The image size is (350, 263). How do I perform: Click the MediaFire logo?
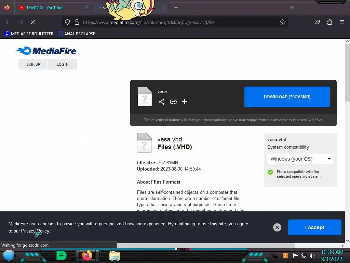coord(46,51)
